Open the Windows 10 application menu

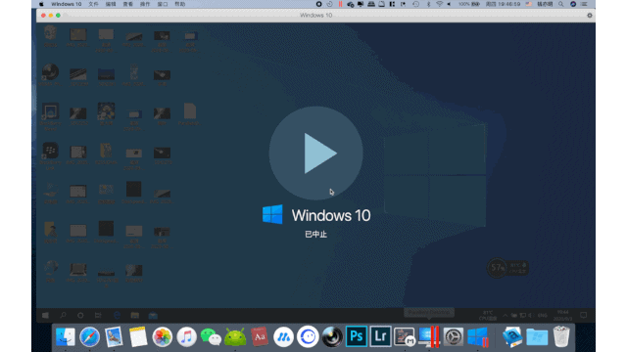(x=66, y=4)
